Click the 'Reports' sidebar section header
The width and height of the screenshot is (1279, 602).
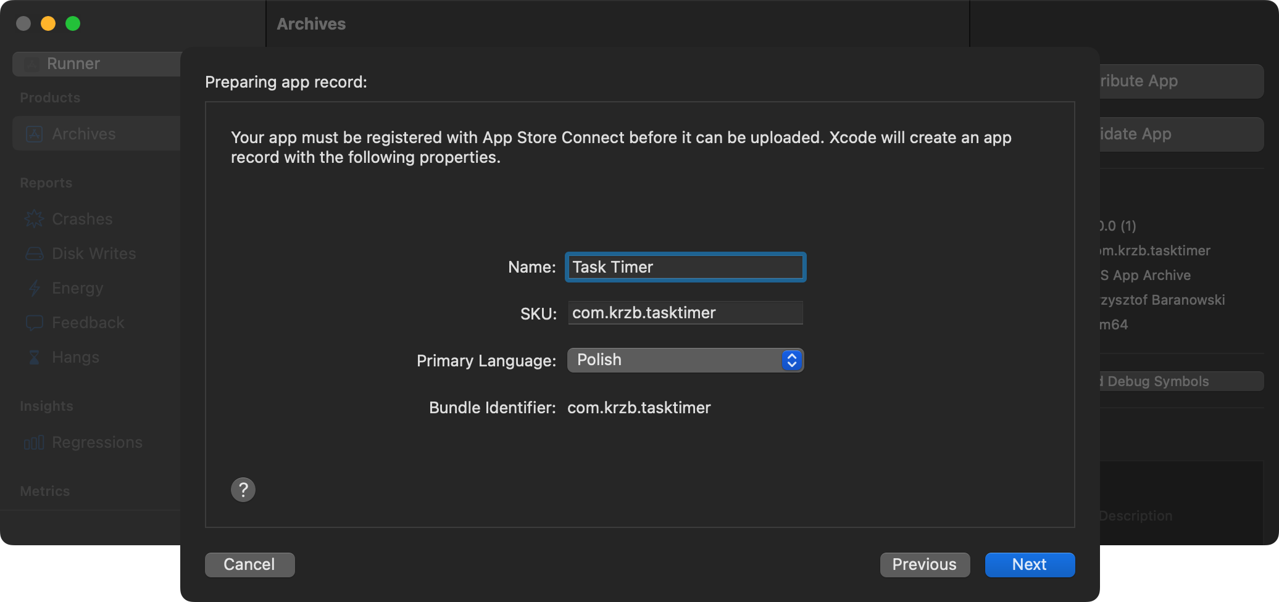tap(46, 183)
